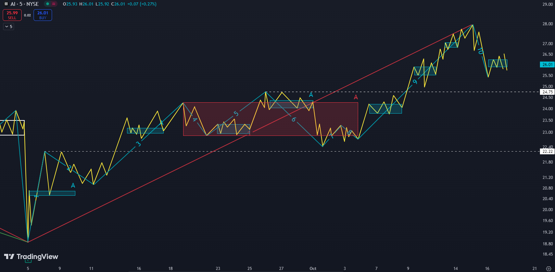Click the Oct label on the time axis
555x272 pixels.
tap(313, 269)
